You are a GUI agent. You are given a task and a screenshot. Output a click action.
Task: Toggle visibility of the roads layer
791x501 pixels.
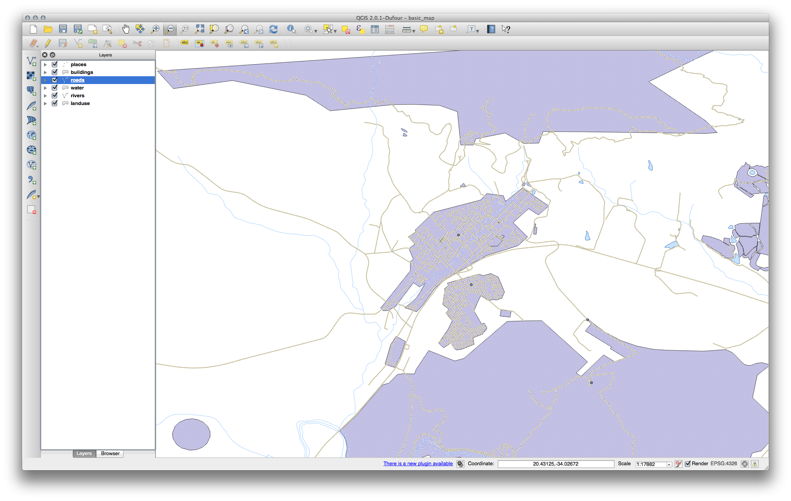pyautogui.click(x=54, y=80)
